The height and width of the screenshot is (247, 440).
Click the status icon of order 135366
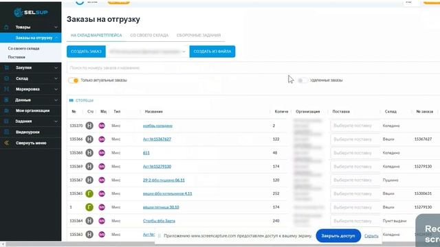coord(89,139)
